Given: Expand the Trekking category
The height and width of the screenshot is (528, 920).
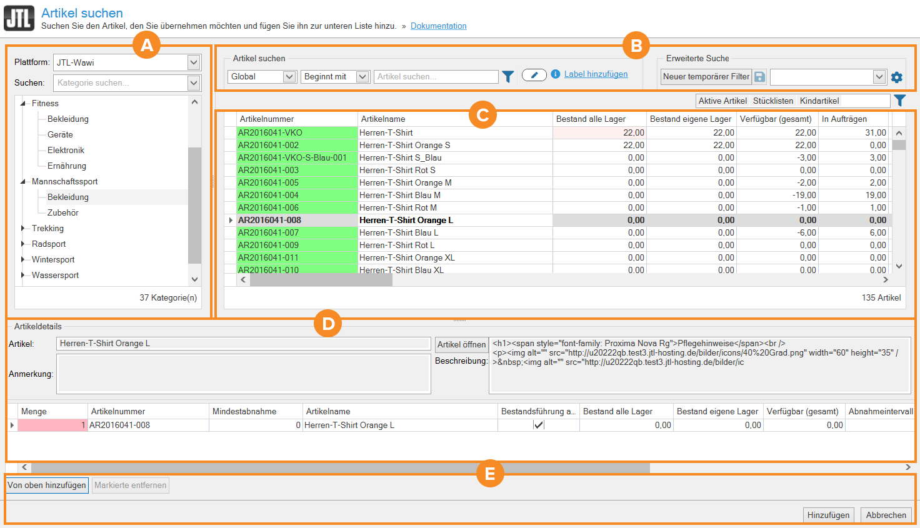Looking at the screenshot, I should click(22, 228).
